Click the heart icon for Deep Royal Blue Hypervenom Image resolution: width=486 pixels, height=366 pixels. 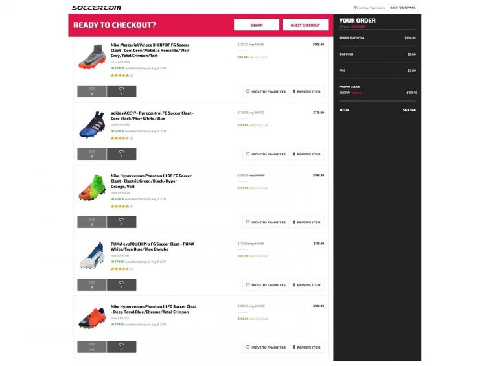point(248,347)
